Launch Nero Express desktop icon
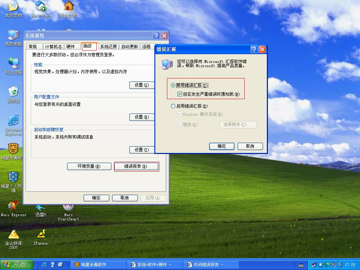The image size is (360, 270). pyautogui.click(x=13, y=209)
